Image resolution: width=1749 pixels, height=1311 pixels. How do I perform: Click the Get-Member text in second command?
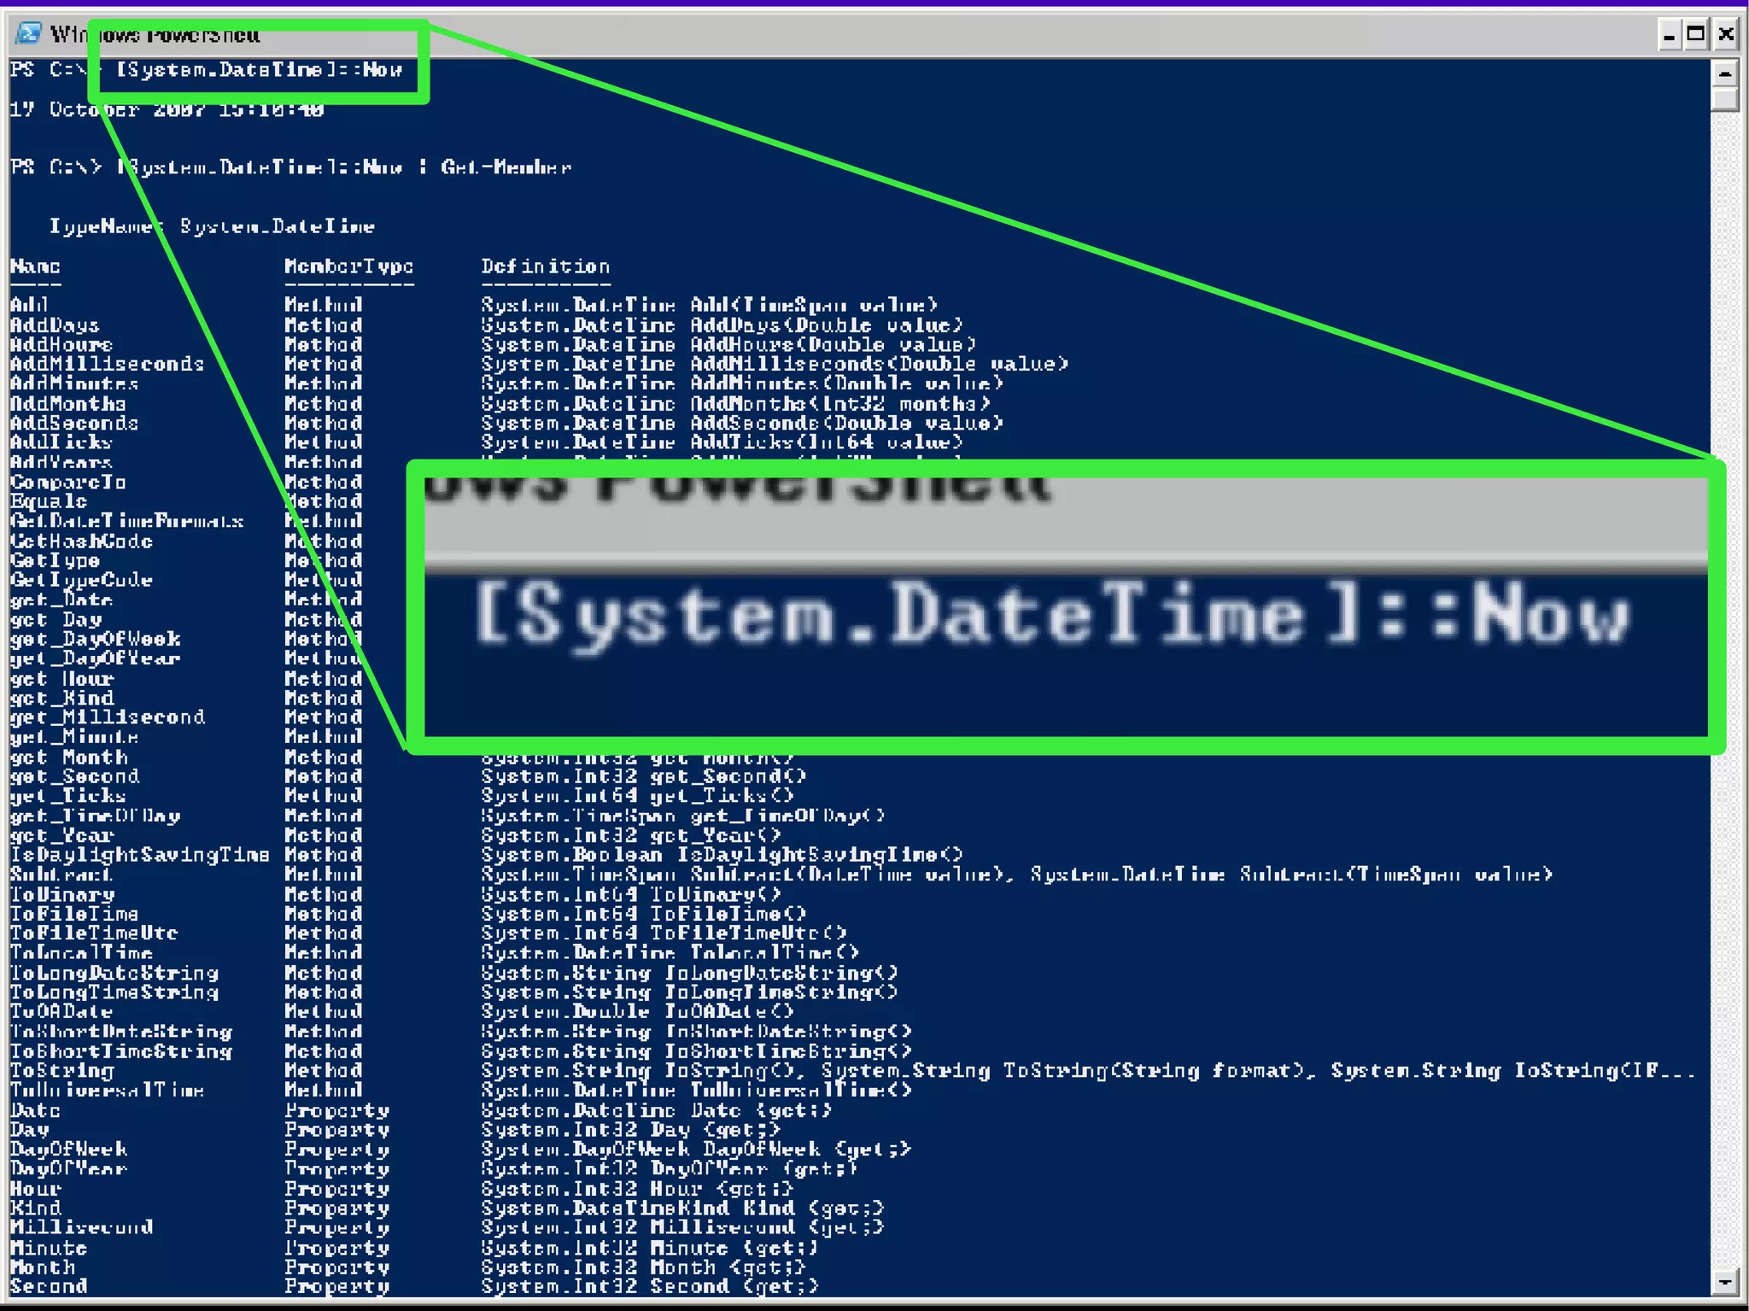[506, 167]
